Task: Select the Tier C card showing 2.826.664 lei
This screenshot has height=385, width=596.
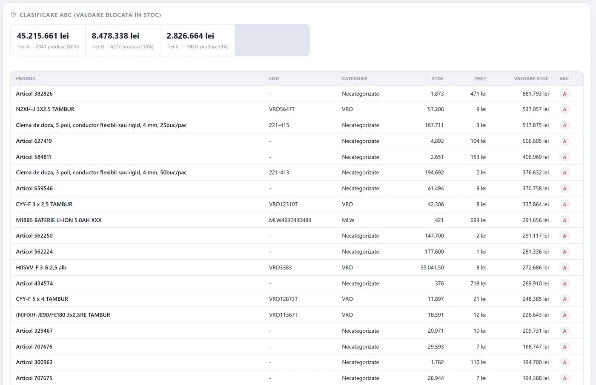Action: click(198, 40)
